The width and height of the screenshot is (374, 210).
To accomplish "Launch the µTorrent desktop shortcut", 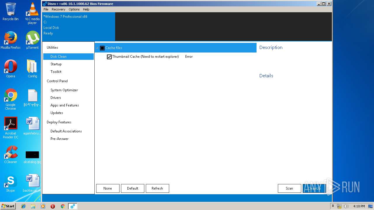I will click(32, 40).
